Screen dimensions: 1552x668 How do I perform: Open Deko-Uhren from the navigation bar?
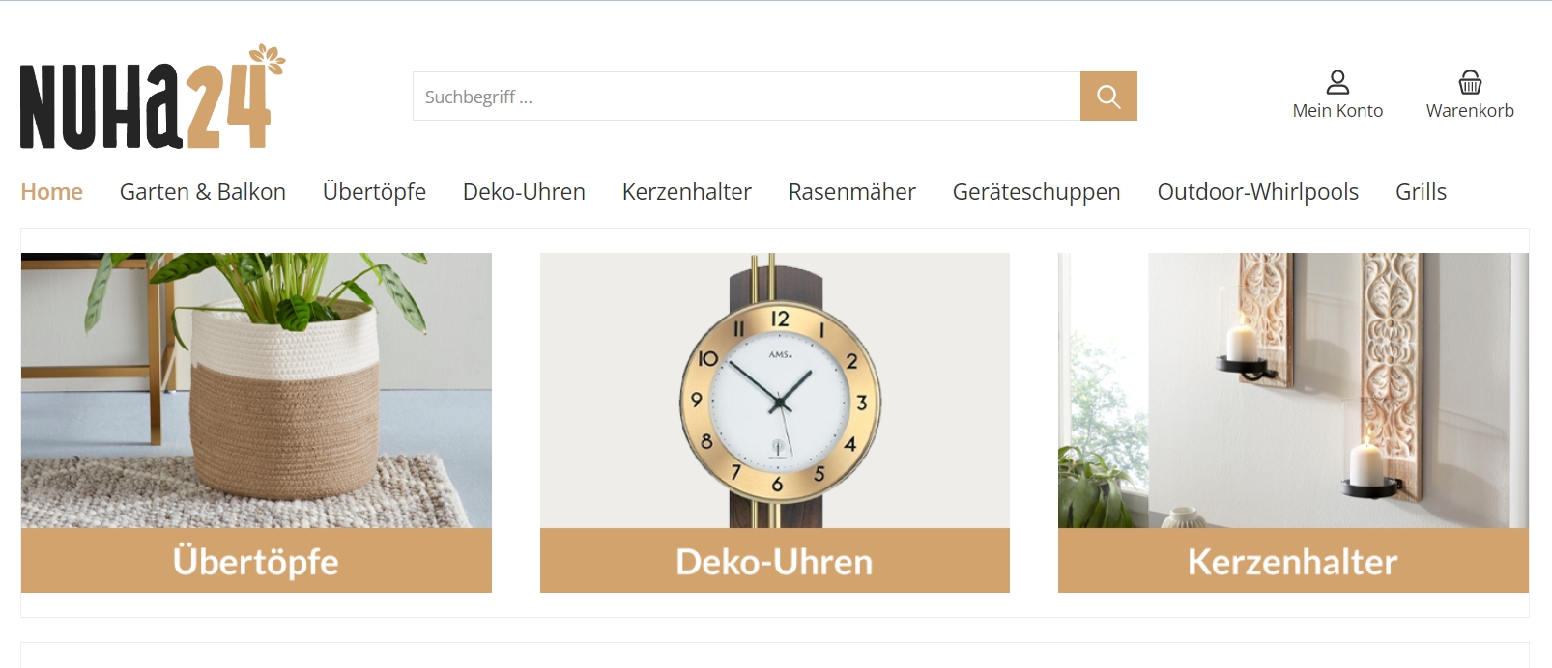point(524,192)
